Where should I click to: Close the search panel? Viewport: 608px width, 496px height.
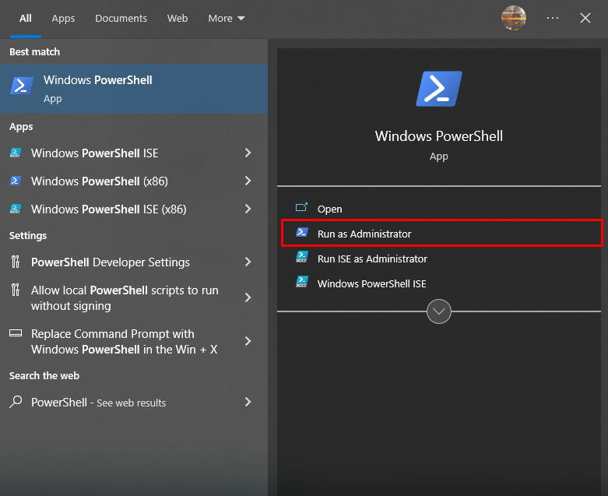click(585, 18)
